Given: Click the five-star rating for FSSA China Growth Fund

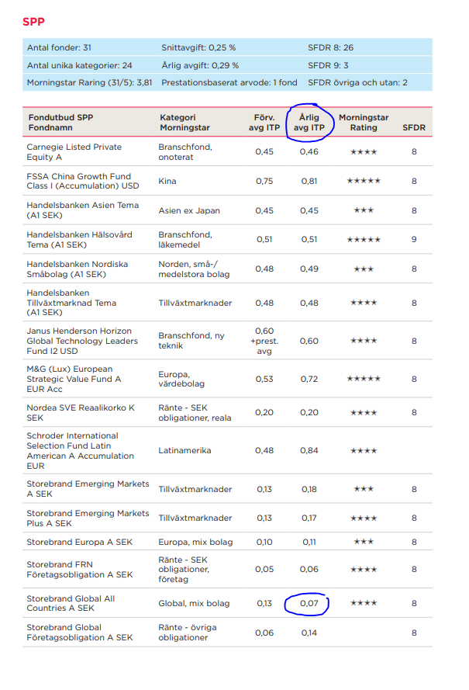Looking at the screenshot, I should (364, 181).
